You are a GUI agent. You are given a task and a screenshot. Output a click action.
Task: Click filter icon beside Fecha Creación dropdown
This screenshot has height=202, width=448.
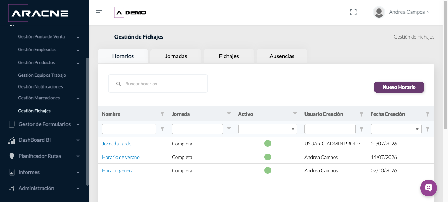pos(428,129)
